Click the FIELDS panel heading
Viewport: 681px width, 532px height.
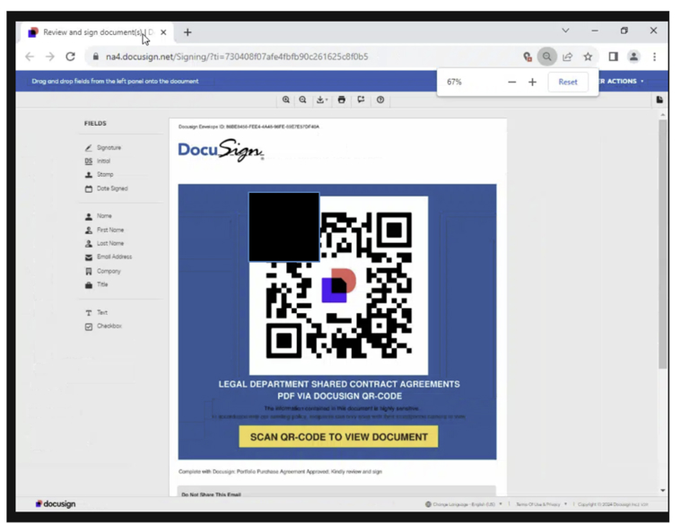pos(95,123)
